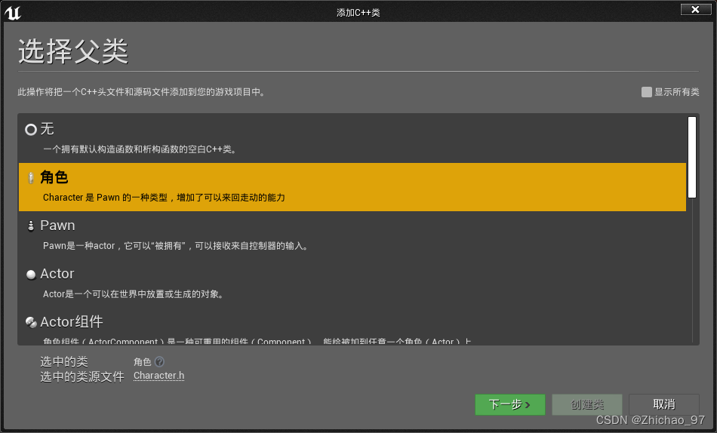Click the Pawn class icon

click(31, 226)
